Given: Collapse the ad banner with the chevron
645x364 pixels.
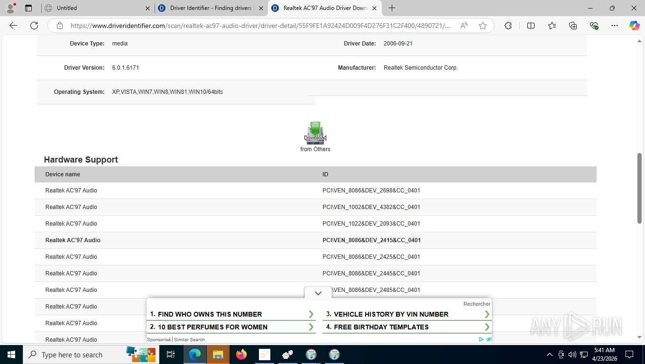Looking at the screenshot, I should 318,293.
